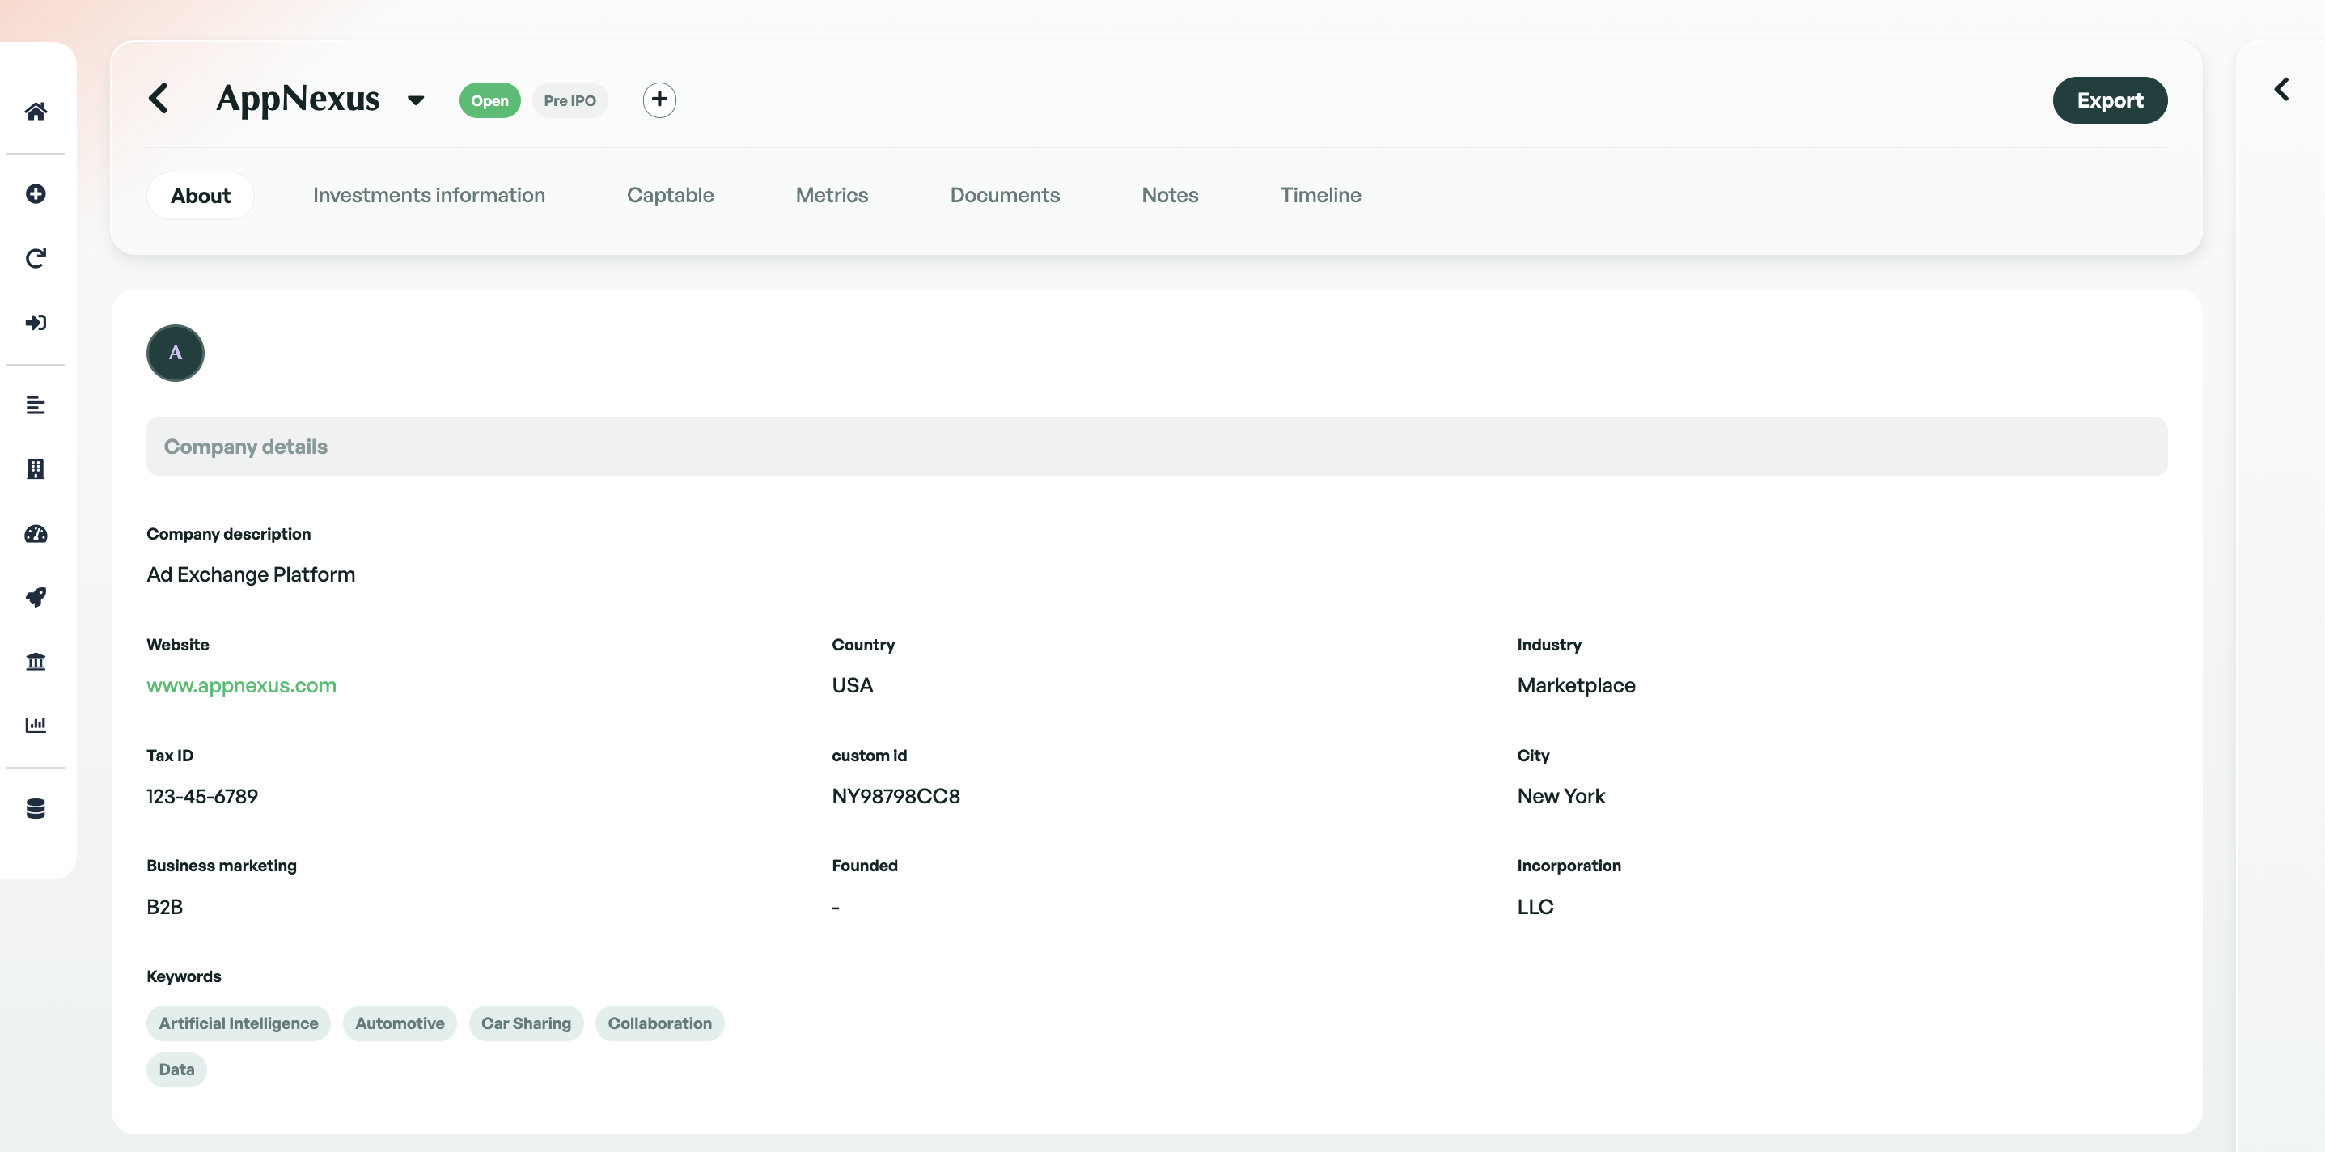Click the green Open status badge
This screenshot has height=1152, width=2325.
(x=490, y=100)
